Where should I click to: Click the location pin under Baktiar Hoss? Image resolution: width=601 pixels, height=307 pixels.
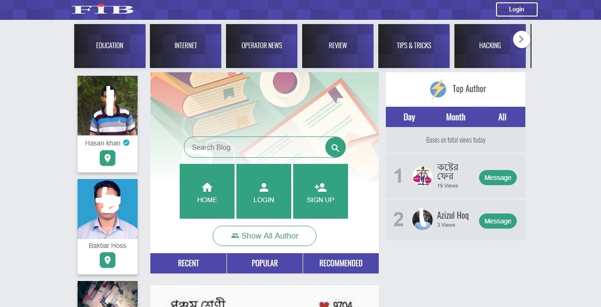(x=107, y=260)
